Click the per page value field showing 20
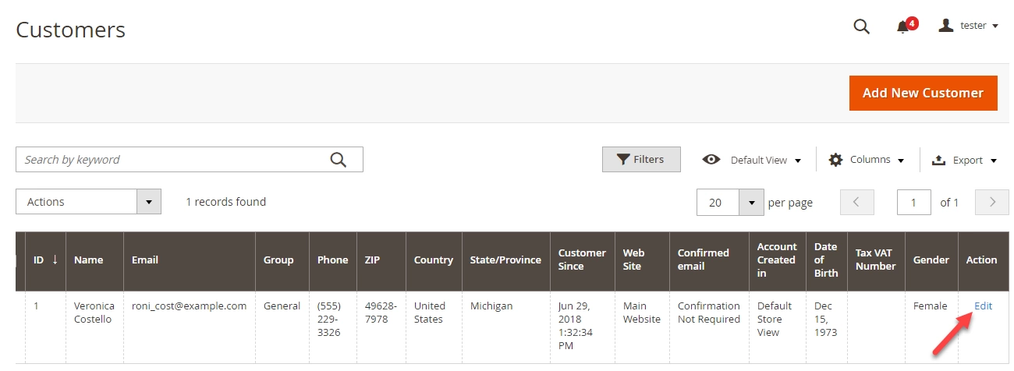 coord(718,203)
